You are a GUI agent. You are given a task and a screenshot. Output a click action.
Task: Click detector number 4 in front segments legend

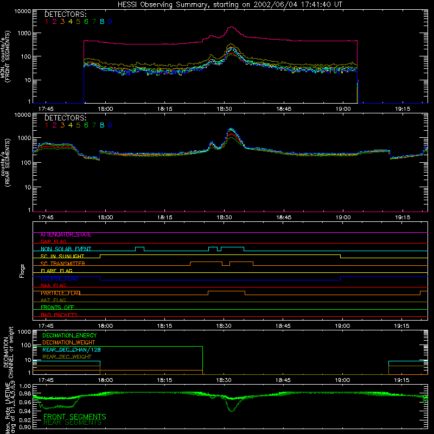tap(71, 22)
